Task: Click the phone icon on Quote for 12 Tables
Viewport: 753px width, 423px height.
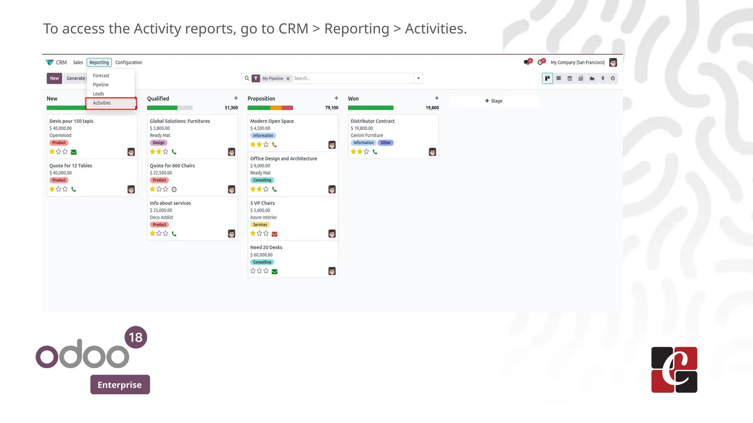Action: click(74, 189)
